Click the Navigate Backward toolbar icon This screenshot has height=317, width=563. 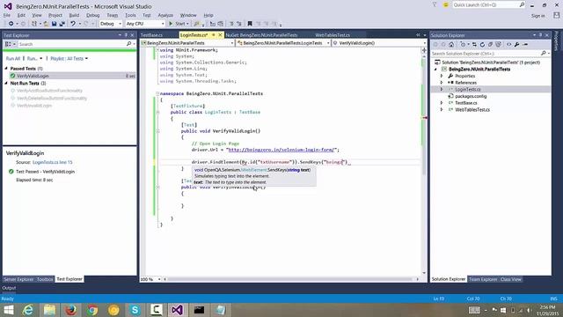pyautogui.click(x=11, y=24)
